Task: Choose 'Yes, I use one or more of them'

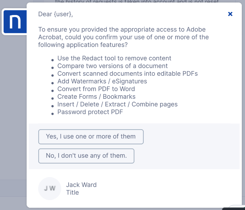Action: (91, 136)
